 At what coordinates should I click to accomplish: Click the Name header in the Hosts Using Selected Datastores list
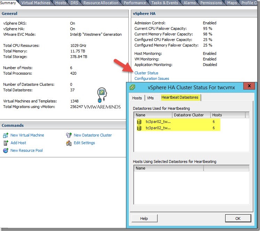tap(169, 168)
